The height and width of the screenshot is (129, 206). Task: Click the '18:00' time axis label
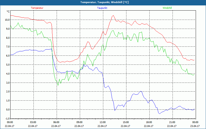(x=149, y=122)
